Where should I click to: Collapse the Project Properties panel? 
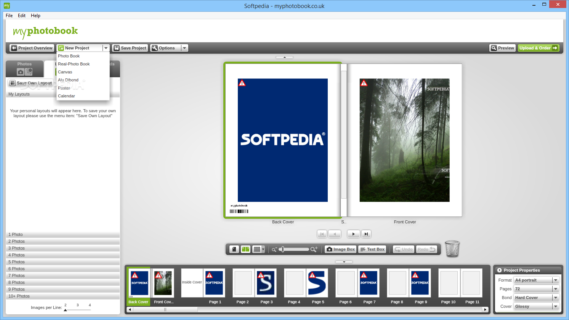point(500,270)
